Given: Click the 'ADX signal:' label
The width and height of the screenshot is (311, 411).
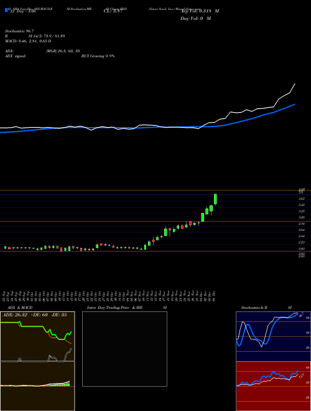Looking at the screenshot, I should 16,56.
